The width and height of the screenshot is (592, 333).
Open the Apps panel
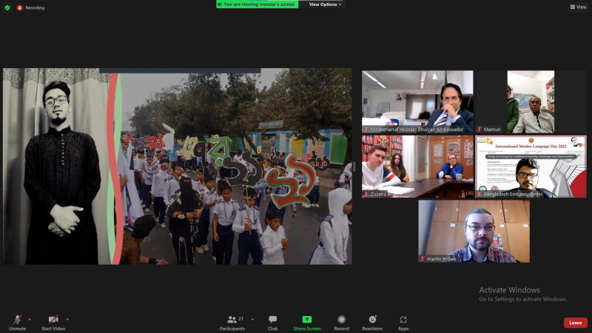pyautogui.click(x=403, y=321)
